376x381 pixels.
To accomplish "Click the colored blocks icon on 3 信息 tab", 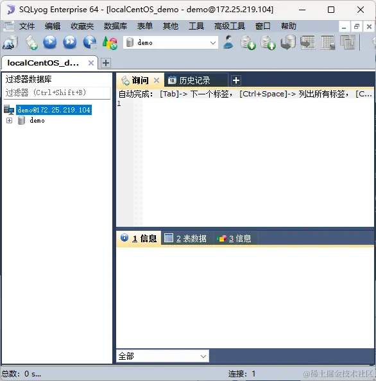I will coord(221,238).
